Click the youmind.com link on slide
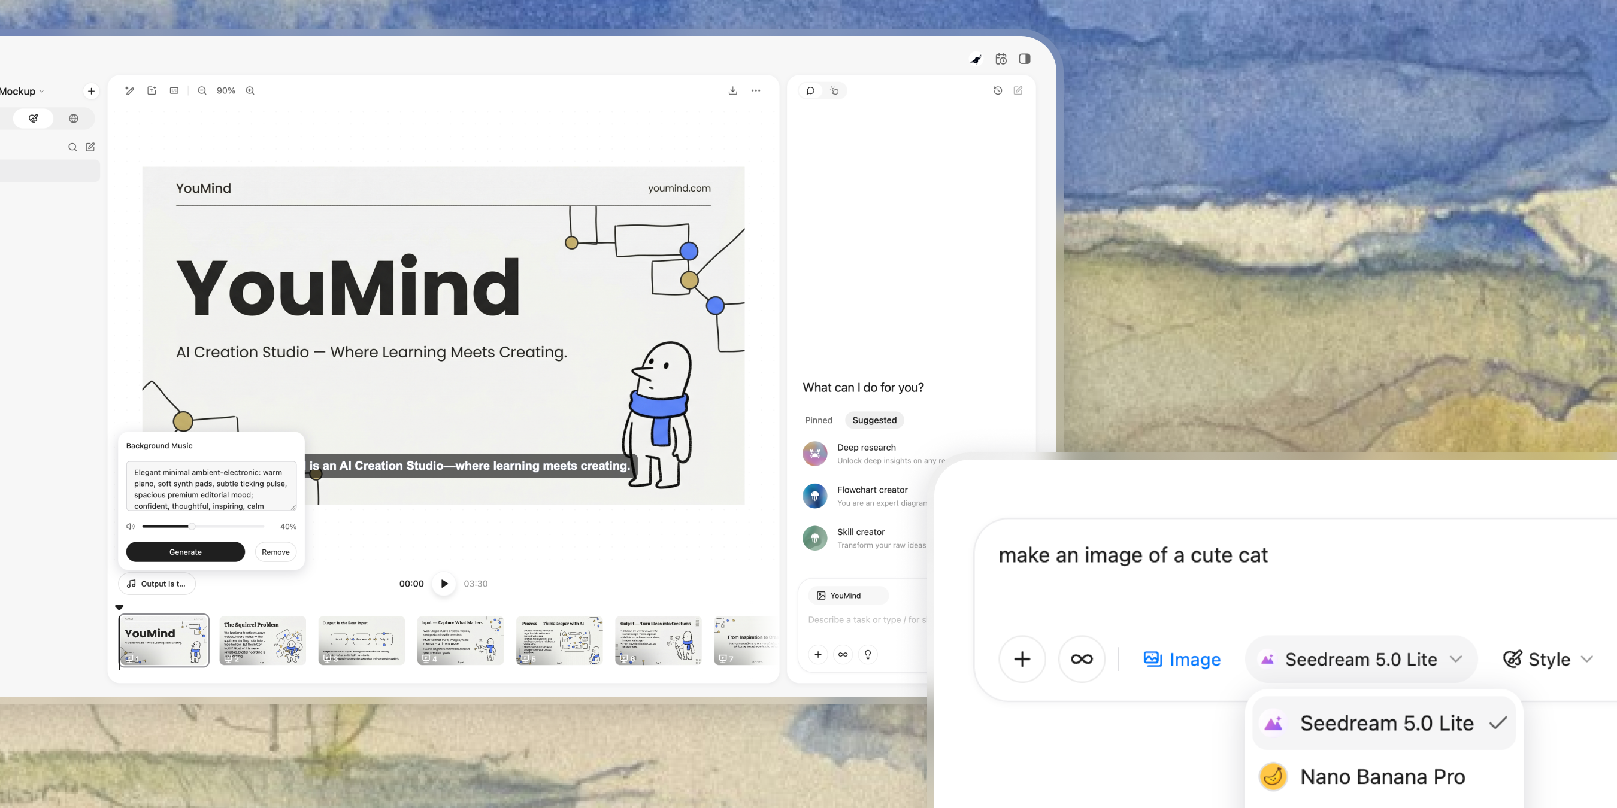This screenshot has width=1617, height=808. (679, 188)
